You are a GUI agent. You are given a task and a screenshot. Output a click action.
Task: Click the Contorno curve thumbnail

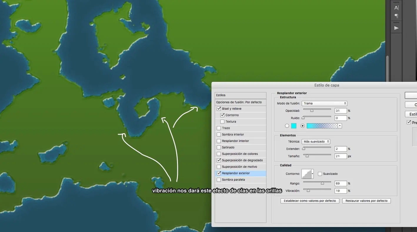coord(306,174)
